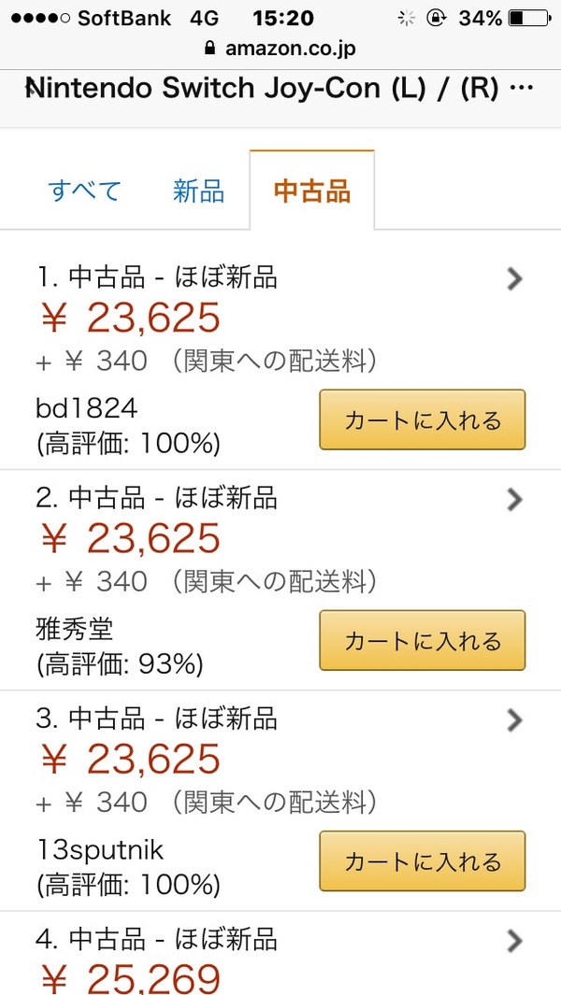Tap the battery icon in status bar
The image size is (561, 995).
(x=530, y=19)
